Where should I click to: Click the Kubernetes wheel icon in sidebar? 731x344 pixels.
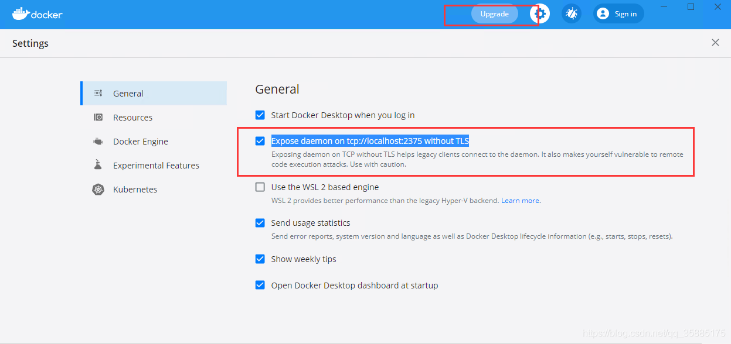coord(98,190)
